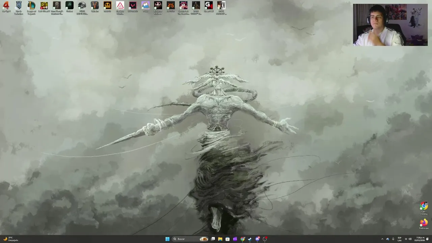The width and height of the screenshot is (432, 243).
Task: Select the Far Cry 4 desktop shortcut
Action: tap(6, 7)
